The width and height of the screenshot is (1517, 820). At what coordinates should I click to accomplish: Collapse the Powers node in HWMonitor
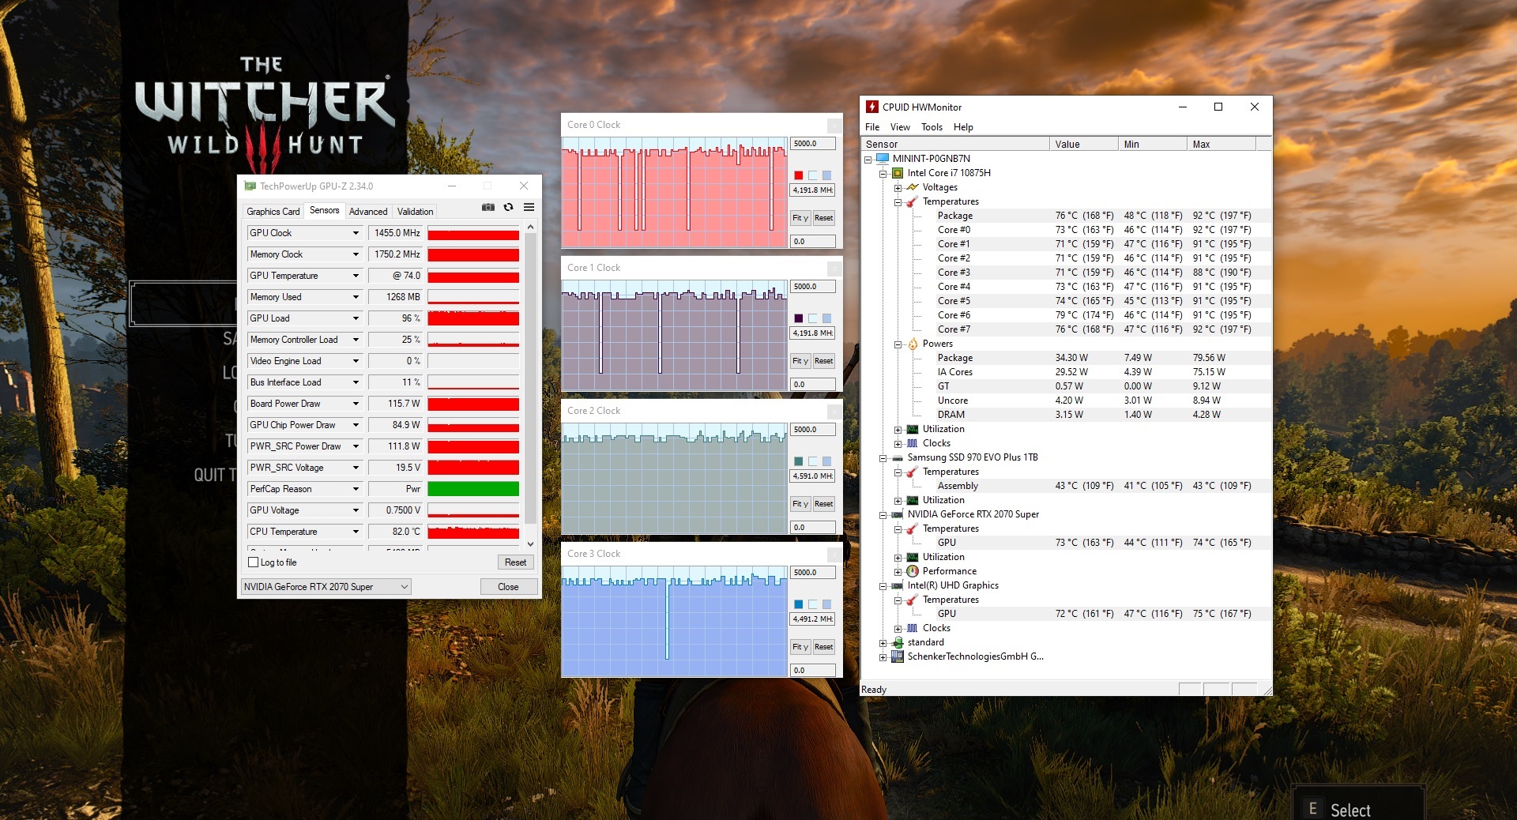pos(898,344)
